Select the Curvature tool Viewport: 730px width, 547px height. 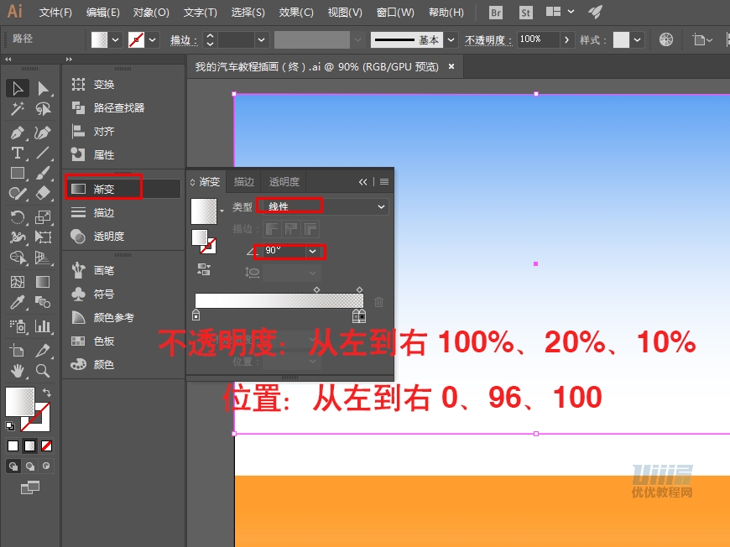[43, 133]
